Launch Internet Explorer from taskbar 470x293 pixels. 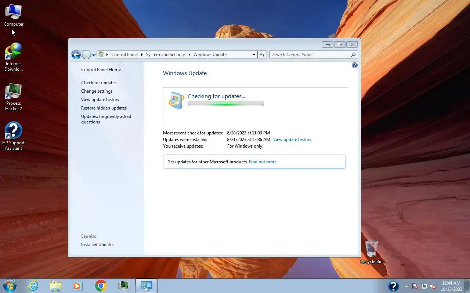point(33,286)
